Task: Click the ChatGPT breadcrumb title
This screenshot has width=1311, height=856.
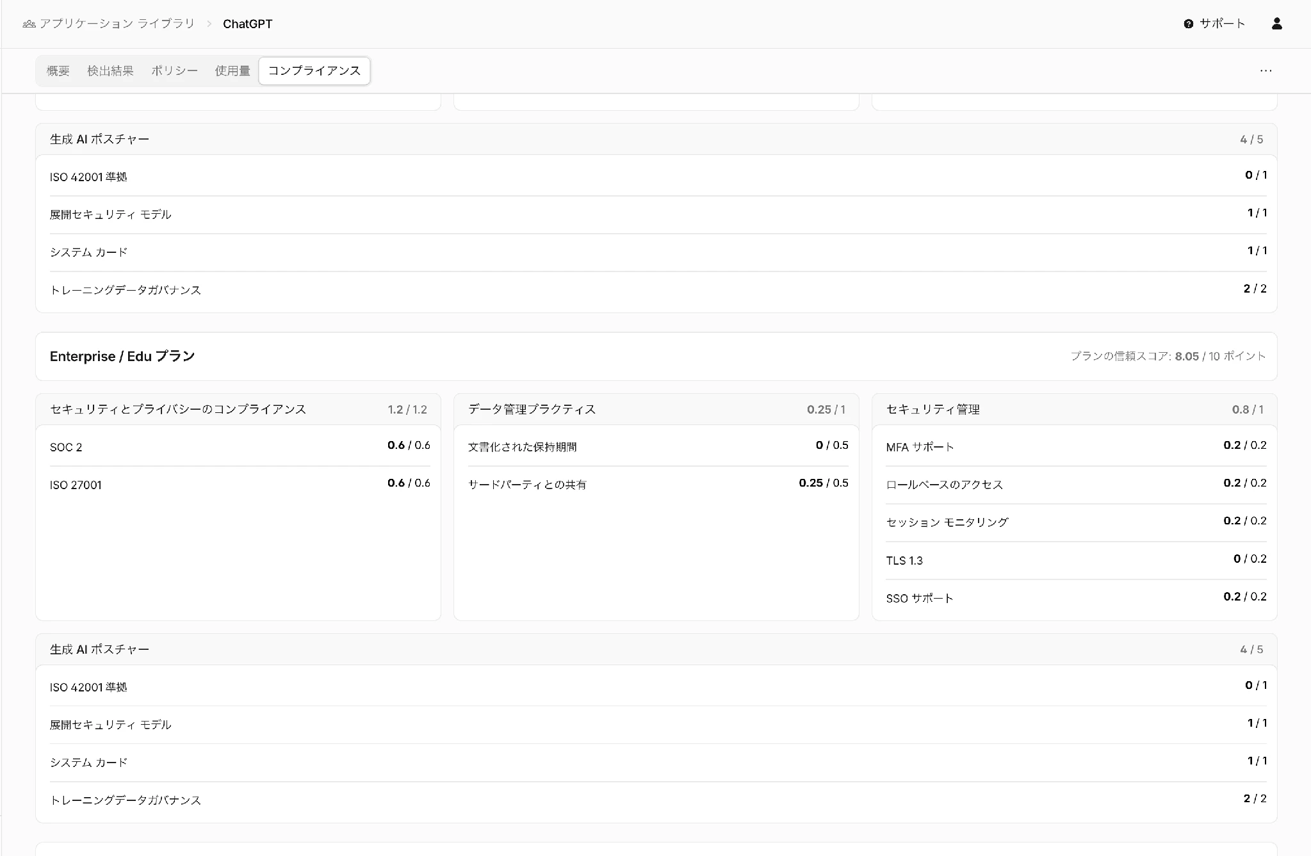Action: coord(247,24)
